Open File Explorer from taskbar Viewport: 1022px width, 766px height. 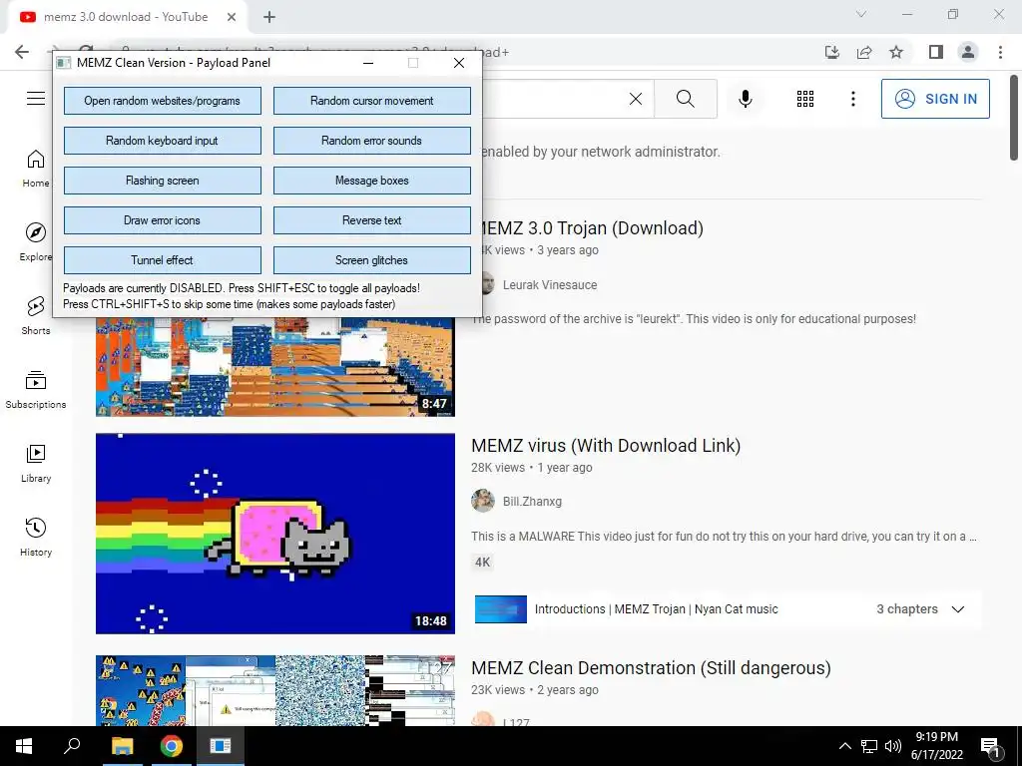click(x=122, y=746)
